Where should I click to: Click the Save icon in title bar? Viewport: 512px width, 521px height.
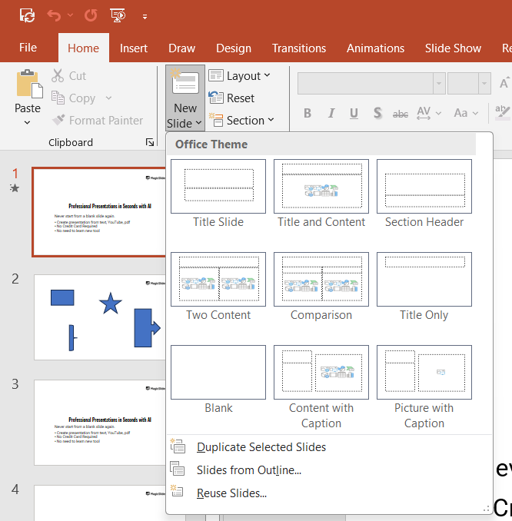point(27,15)
